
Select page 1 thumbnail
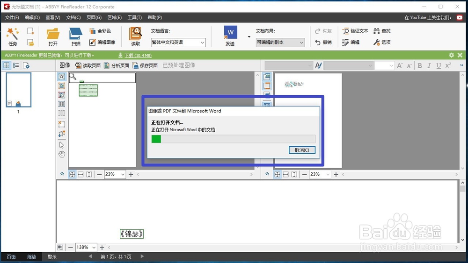click(19, 90)
